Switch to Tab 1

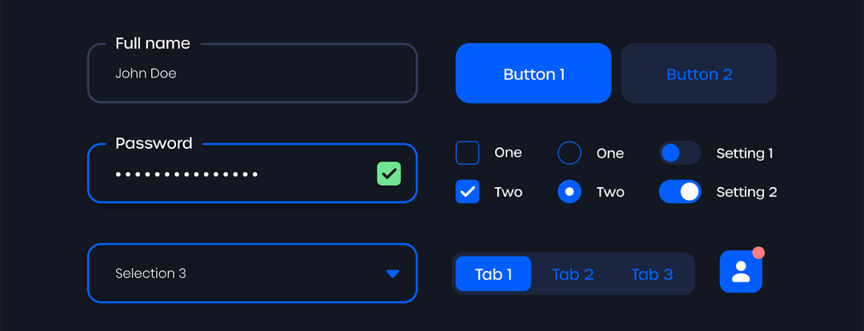pyautogui.click(x=494, y=274)
